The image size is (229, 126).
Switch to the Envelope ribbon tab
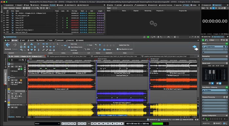59,40
